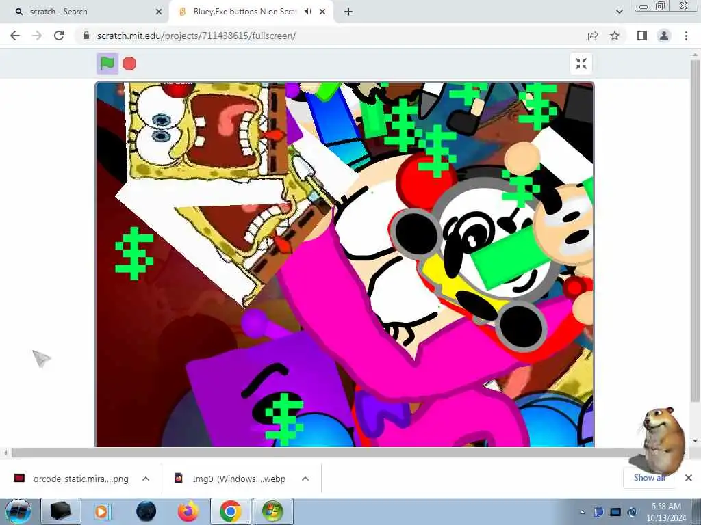The width and height of the screenshot is (701, 525).
Task: Click the clock showing 6:58 AM
Action: [665, 511]
